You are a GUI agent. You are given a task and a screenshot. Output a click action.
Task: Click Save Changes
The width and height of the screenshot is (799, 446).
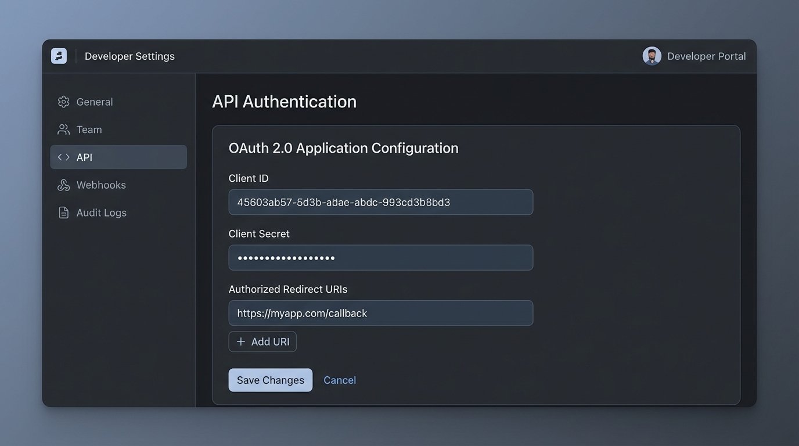[270, 380]
